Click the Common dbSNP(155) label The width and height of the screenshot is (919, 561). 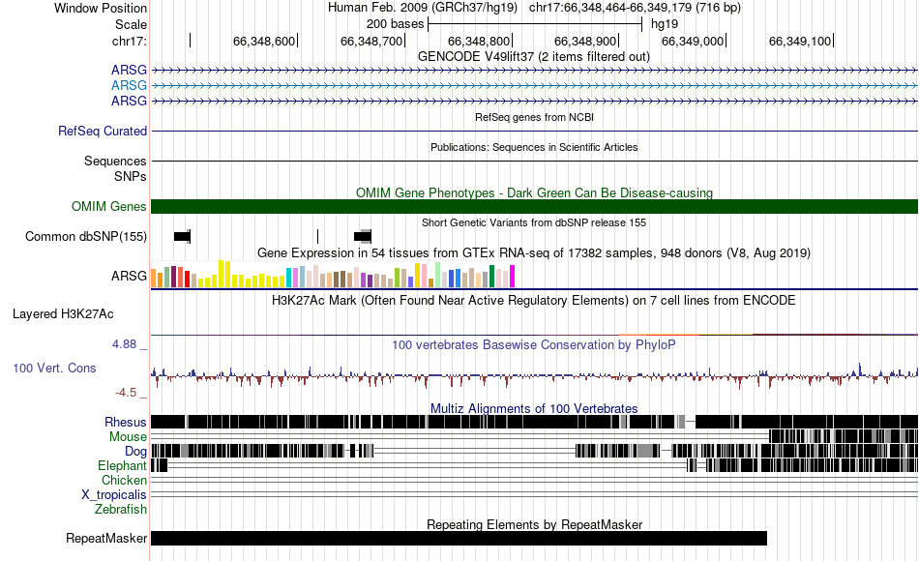click(x=86, y=236)
